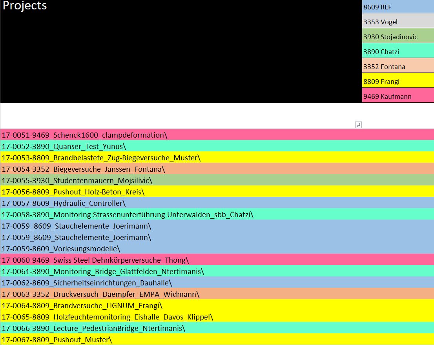
Task: Click the 3890 Chatzi legend cell
Action: (398, 51)
